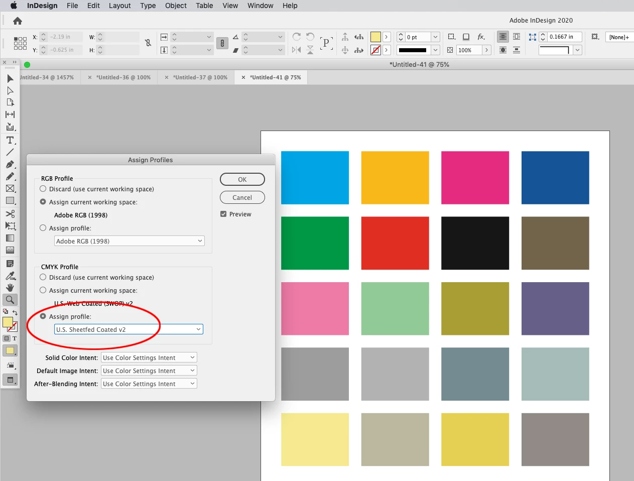Screen dimensions: 634x481
Task: Click the yellow fill swatch in control bar
Action: [375, 37]
